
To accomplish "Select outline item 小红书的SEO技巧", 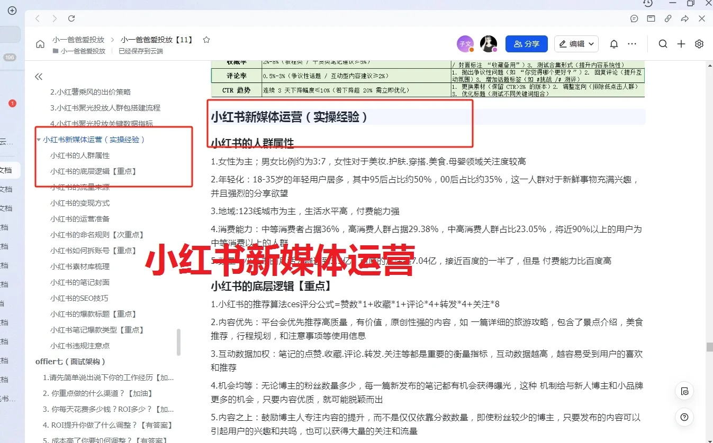I will [79, 298].
